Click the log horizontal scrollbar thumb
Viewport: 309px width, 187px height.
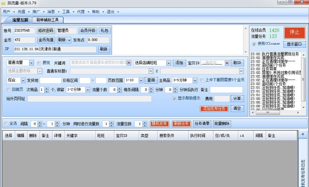(268, 113)
